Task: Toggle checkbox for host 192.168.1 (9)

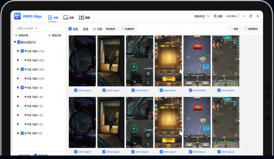Action: pos(22,88)
